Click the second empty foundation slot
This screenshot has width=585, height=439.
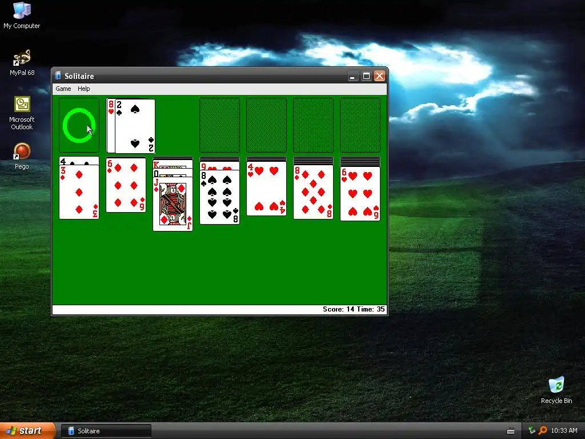point(266,125)
